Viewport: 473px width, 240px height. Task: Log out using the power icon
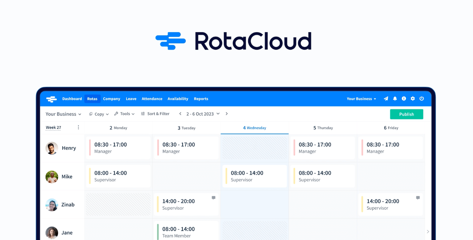tap(422, 99)
